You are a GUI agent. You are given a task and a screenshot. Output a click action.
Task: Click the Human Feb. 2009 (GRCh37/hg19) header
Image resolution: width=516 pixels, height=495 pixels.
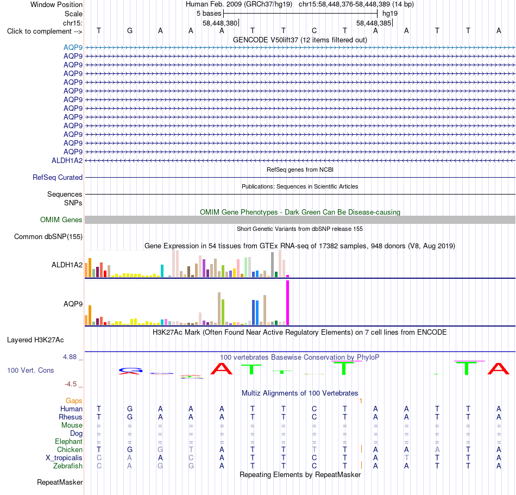[x=239, y=4]
